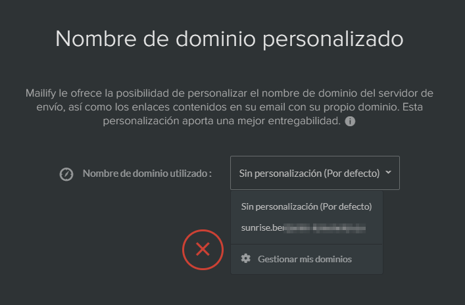This screenshot has width=465, height=305.
Task: Click the info icon after 'entregabilidad'
Action: [350, 121]
